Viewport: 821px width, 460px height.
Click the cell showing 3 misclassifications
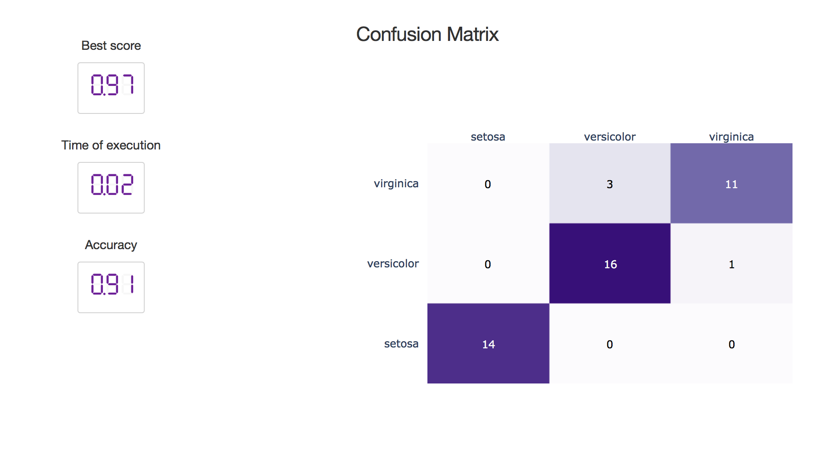pos(610,183)
